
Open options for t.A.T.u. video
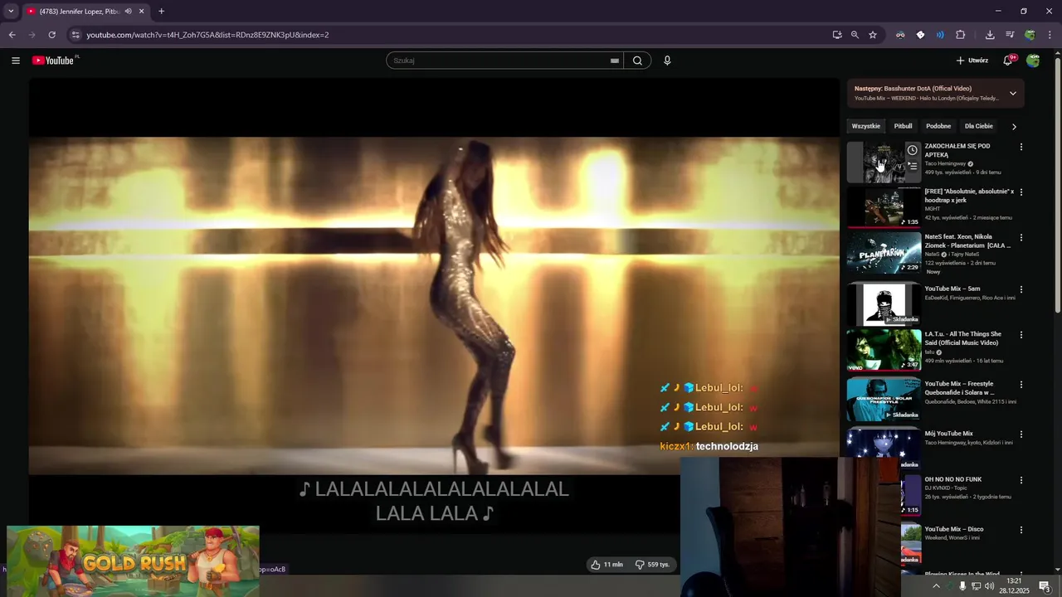[x=1021, y=335]
